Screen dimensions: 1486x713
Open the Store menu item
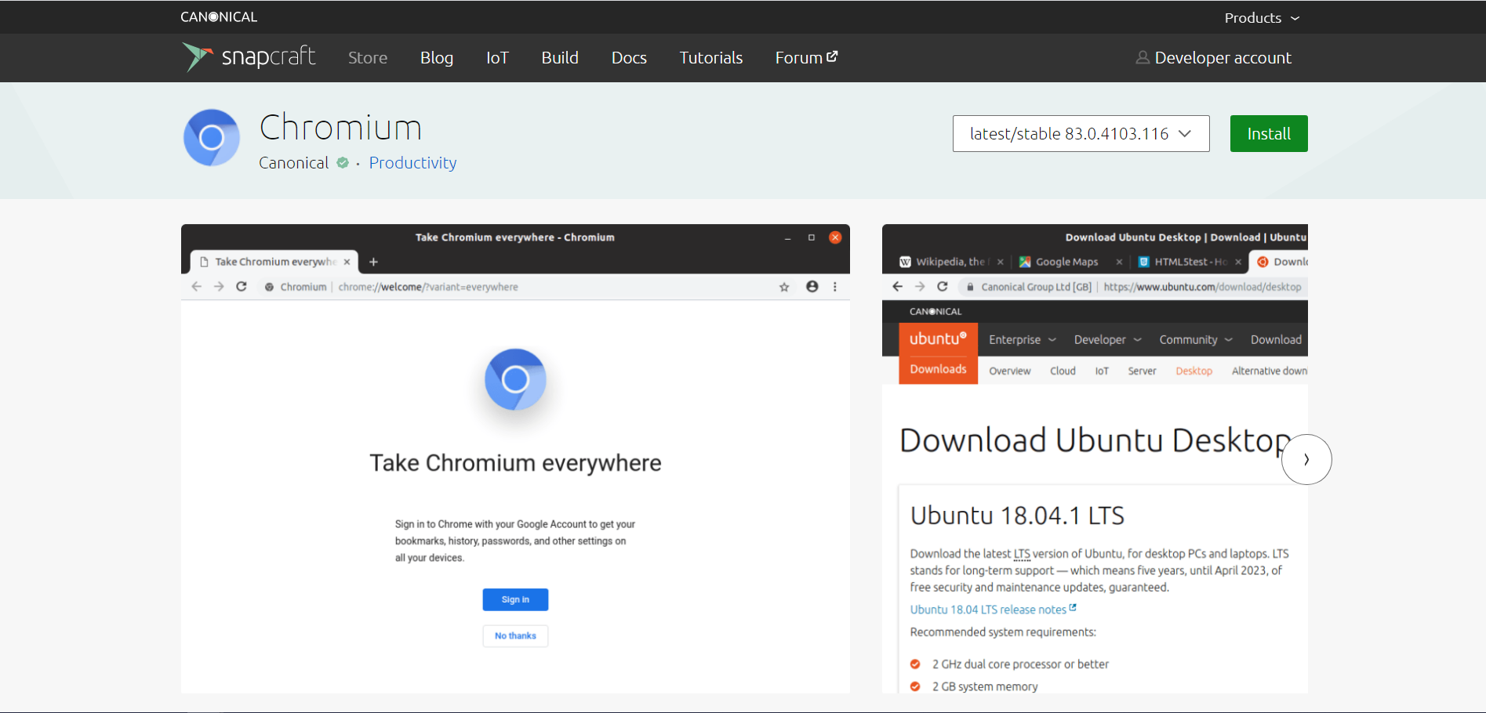coord(368,58)
